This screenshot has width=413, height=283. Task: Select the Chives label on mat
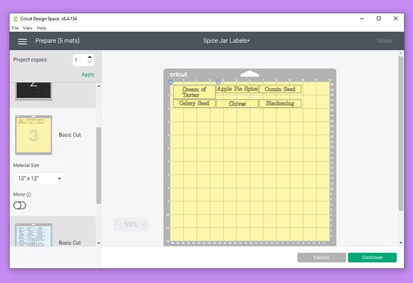237,104
